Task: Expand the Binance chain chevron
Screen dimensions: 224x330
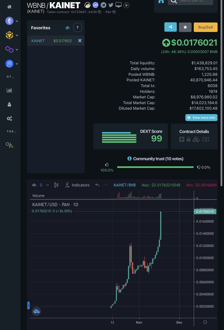Action: 17,35
